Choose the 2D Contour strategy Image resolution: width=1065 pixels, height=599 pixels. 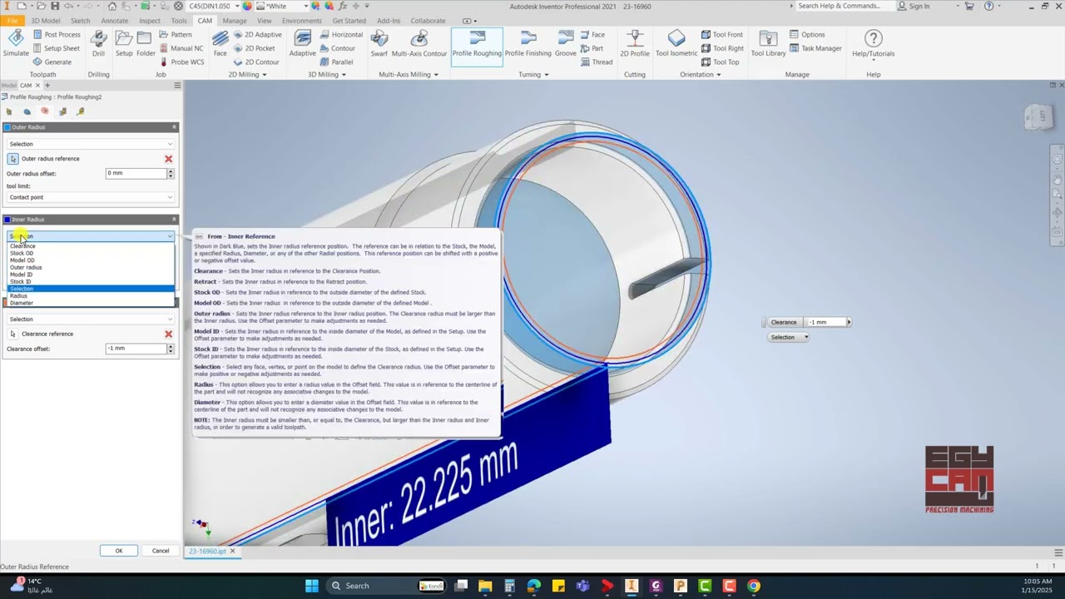coord(256,62)
